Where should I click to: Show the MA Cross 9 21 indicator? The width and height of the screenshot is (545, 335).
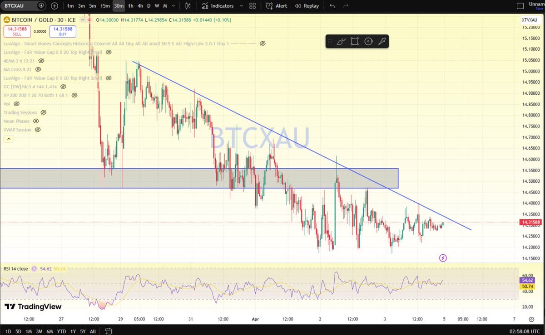coord(38,69)
